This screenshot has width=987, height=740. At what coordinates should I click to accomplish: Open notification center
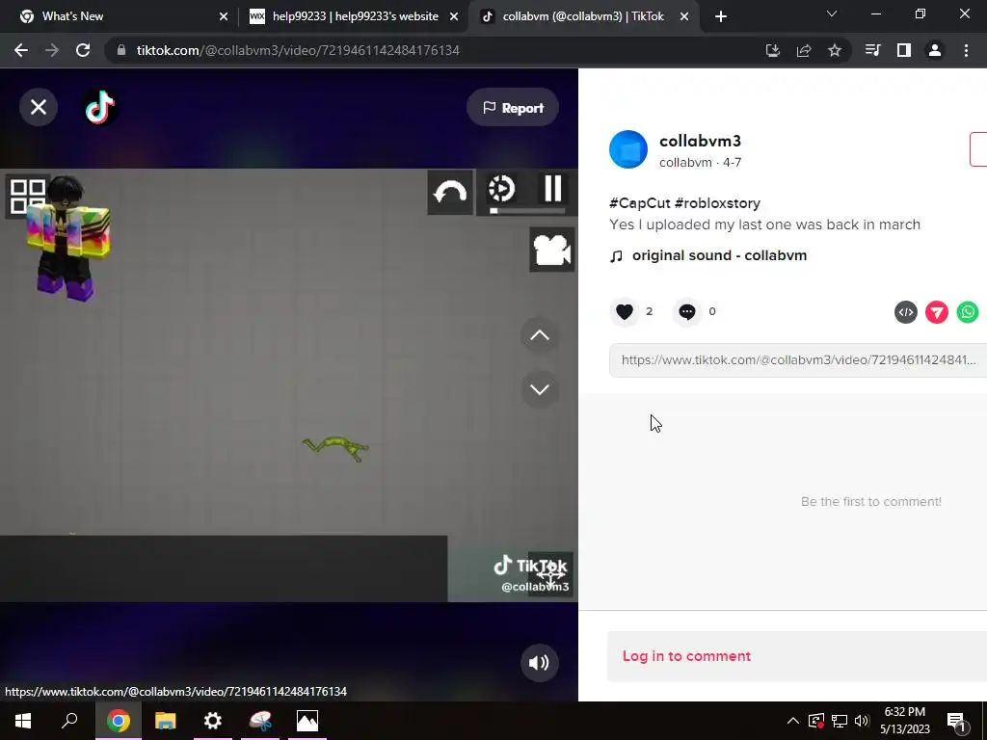(957, 722)
